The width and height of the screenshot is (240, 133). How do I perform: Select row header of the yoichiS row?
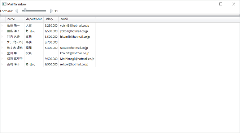3,26
